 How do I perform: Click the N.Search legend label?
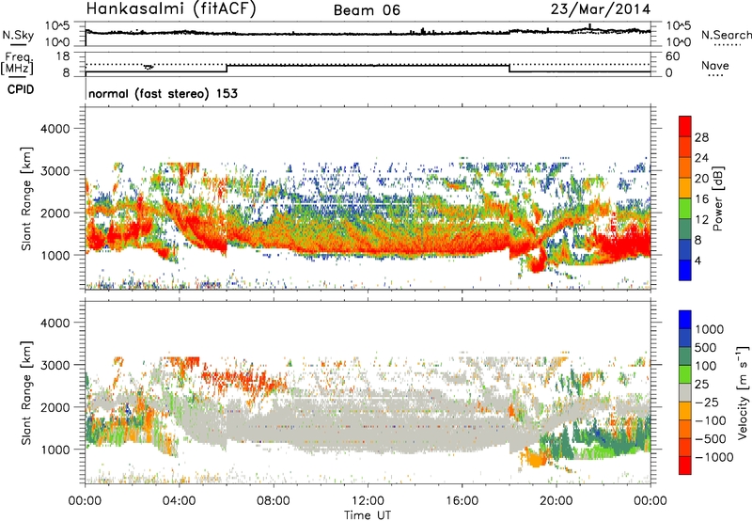726,35
